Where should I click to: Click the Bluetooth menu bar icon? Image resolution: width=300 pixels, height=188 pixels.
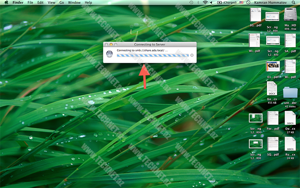point(198,3)
